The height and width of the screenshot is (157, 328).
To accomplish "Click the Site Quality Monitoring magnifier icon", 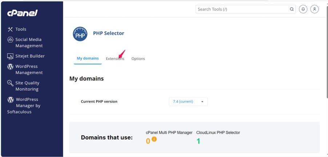I will click(10, 83).
